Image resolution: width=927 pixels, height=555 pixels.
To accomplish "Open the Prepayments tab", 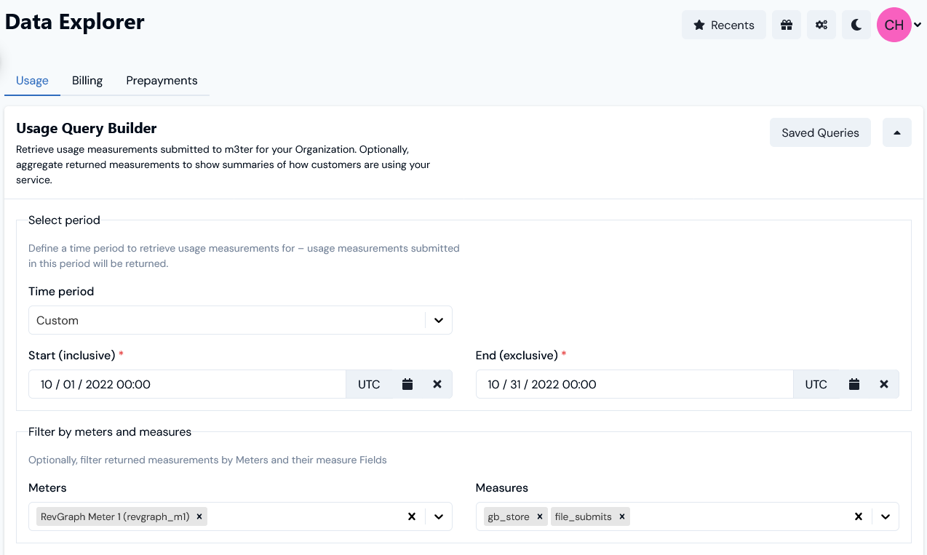I will pyautogui.click(x=162, y=80).
